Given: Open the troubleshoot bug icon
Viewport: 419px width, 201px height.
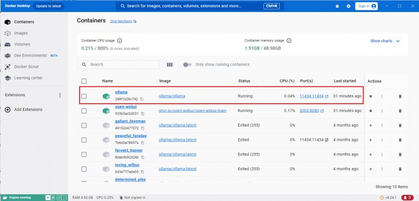Looking at the screenshot, I should pos(337,6).
